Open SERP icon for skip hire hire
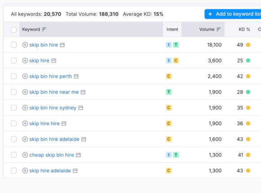 coord(64,123)
